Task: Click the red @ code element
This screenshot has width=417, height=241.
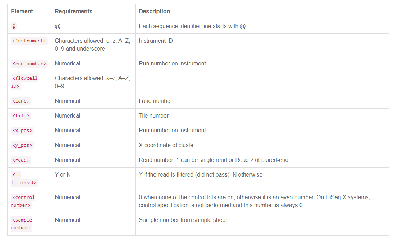Action: 14,26
